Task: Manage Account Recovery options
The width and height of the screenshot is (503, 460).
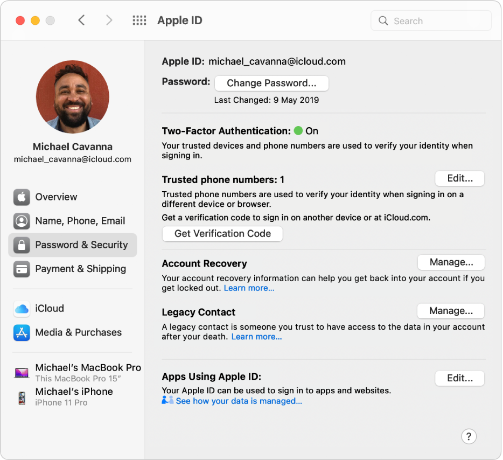Action: pos(451,262)
